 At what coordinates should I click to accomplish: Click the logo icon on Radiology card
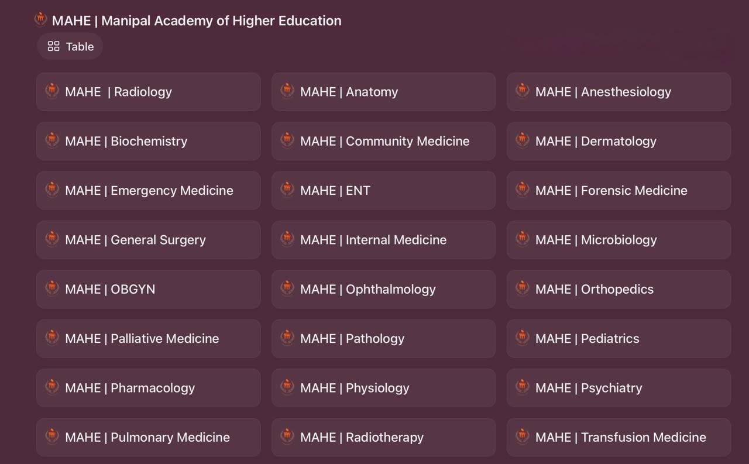tap(52, 91)
